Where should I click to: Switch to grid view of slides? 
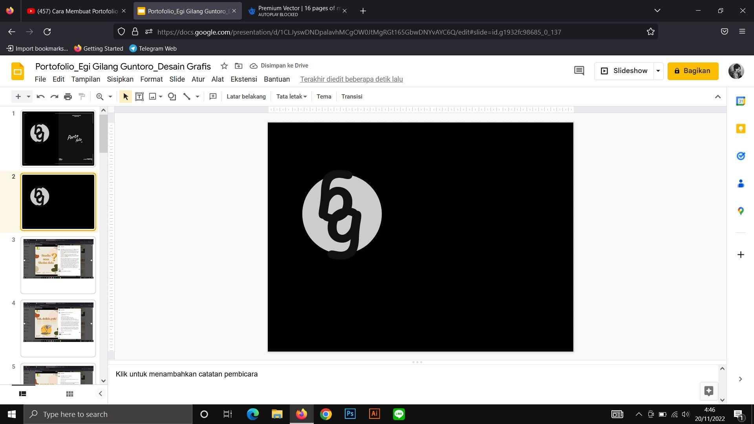pyautogui.click(x=70, y=394)
